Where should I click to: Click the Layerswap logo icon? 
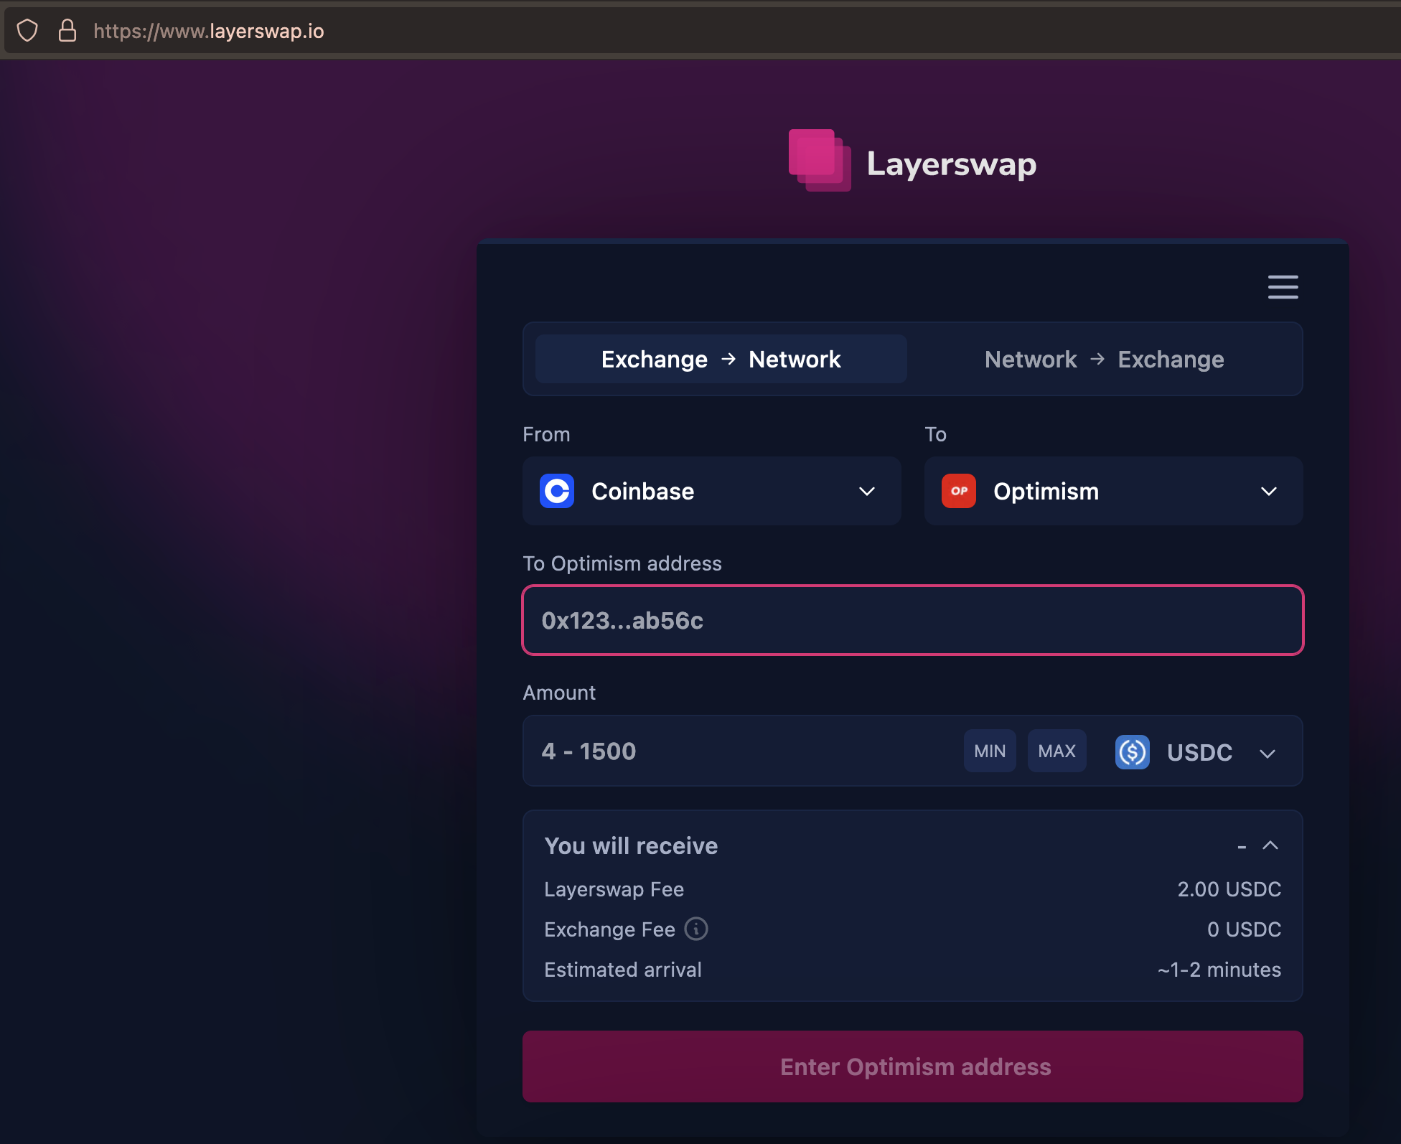820,161
